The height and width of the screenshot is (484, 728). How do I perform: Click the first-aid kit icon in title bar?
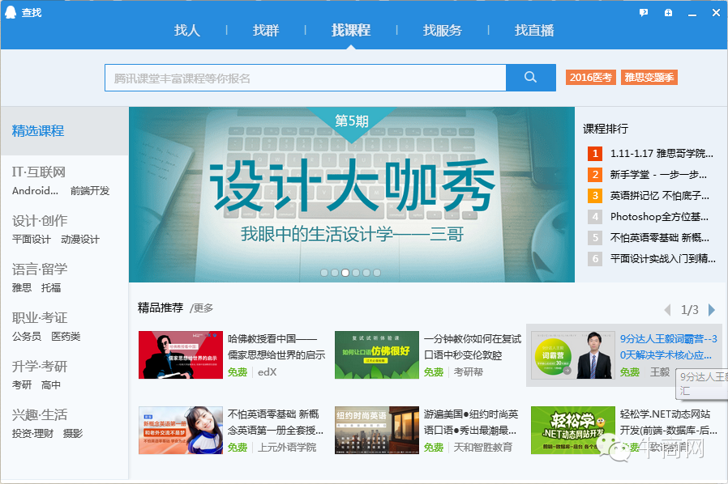pyautogui.click(x=668, y=12)
